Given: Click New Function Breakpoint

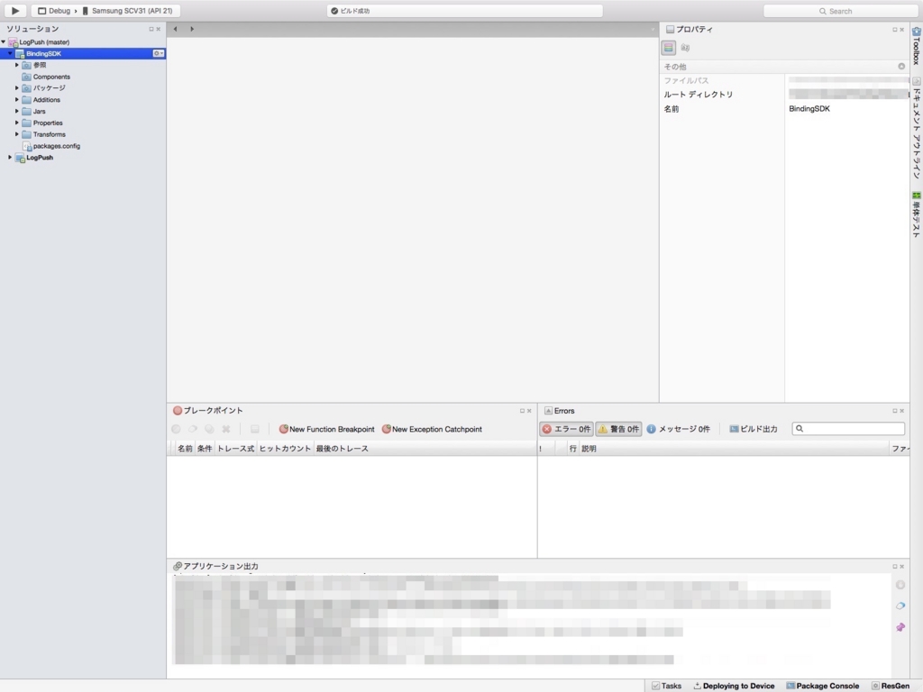Looking at the screenshot, I should [x=326, y=429].
